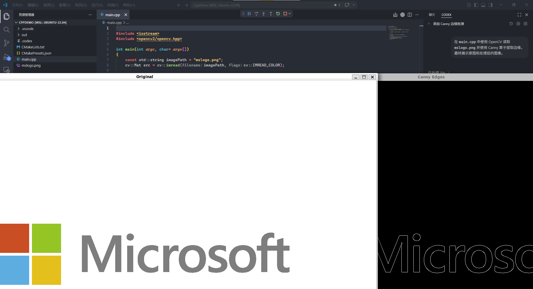Stop the debugger with the red square
533x289 pixels.
(285, 14)
